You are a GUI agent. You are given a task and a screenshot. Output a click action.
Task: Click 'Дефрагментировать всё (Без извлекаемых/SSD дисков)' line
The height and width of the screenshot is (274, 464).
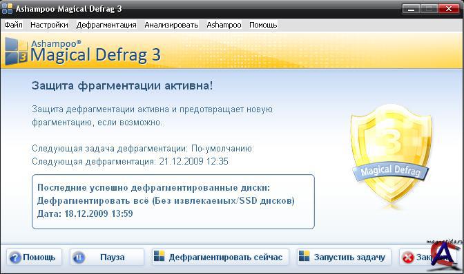coord(166,200)
